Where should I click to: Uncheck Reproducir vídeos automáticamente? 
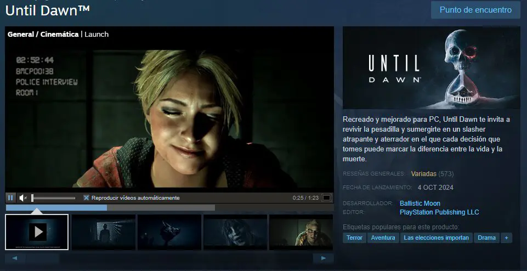point(87,197)
